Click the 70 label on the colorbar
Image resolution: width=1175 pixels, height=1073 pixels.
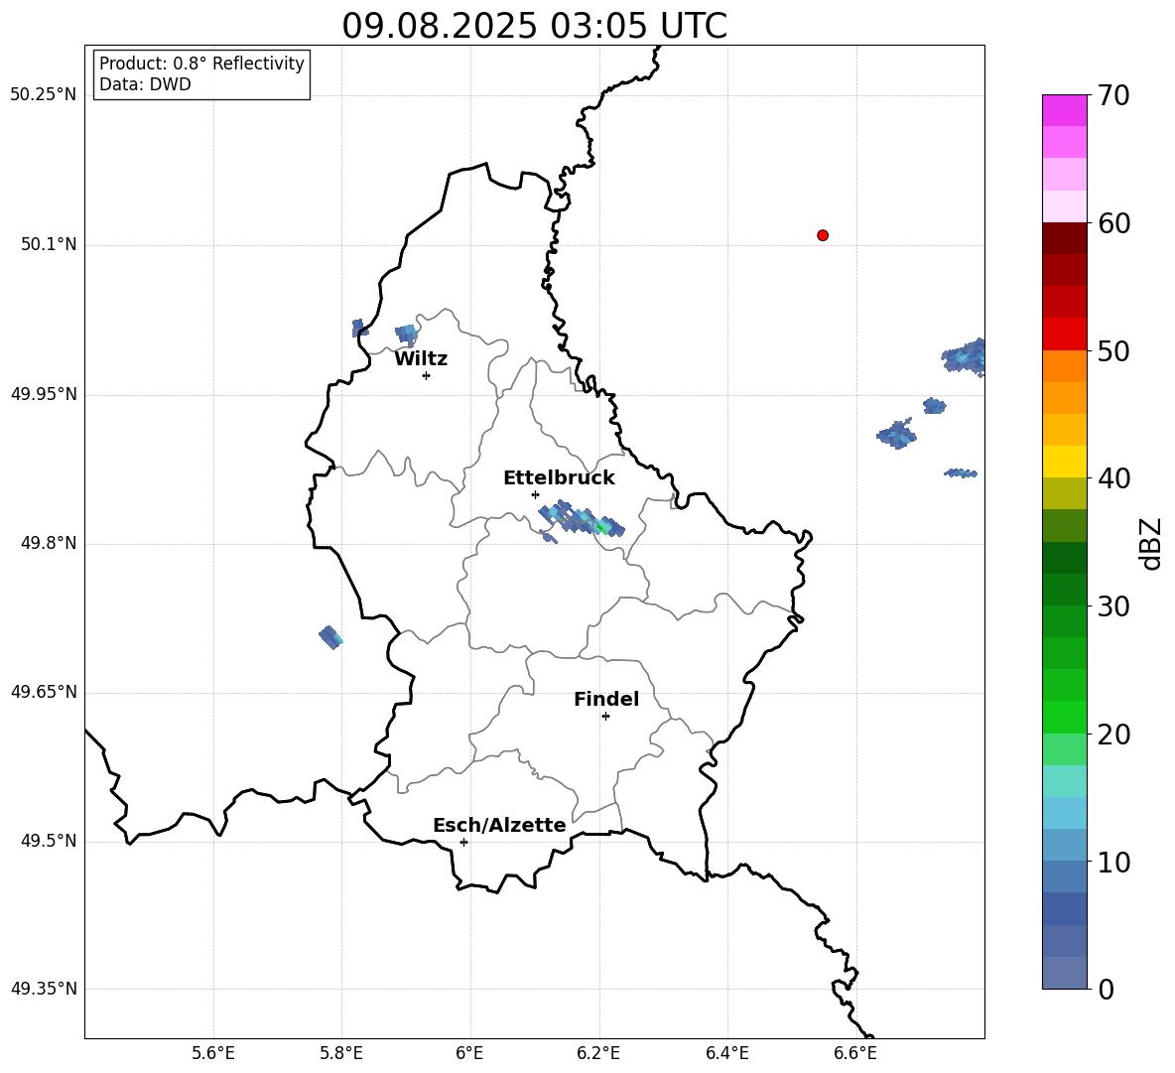(1113, 96)
